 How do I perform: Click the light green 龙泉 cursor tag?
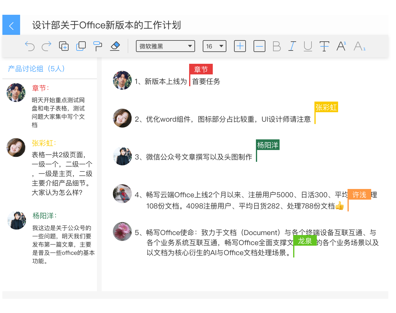coord(305,240)
